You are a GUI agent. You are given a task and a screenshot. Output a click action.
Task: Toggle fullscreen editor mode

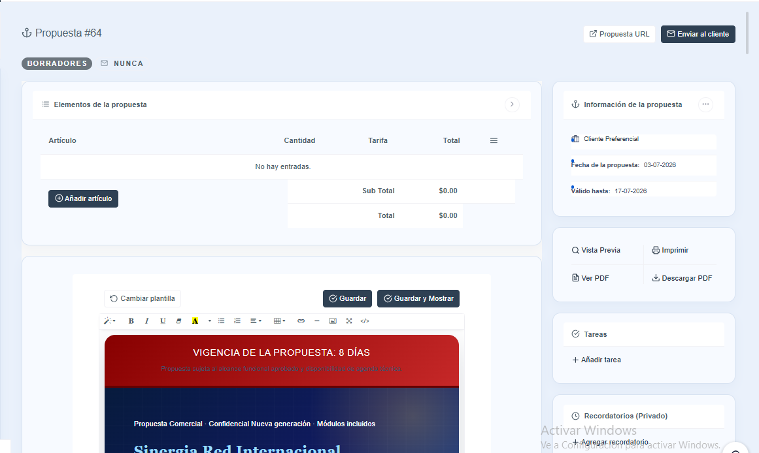[349, 321]
